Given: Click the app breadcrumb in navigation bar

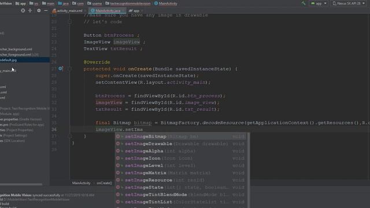Looking at the screenshot, I should pos(21,3).
